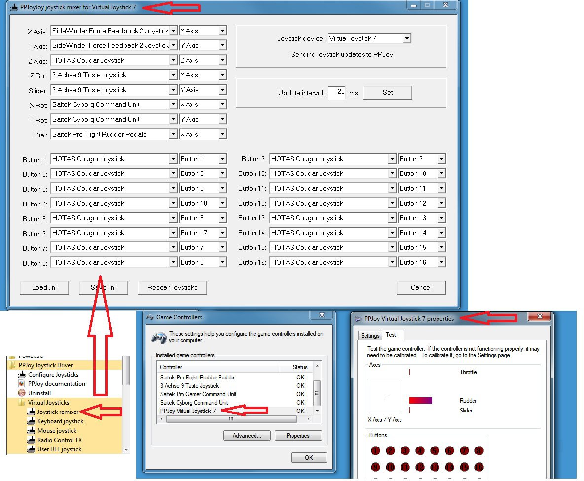This screenshot has height=481, width=584.
Task: Click PPJoyJoy mixer title bar joystick icon
Action: [x=14, y=7]
